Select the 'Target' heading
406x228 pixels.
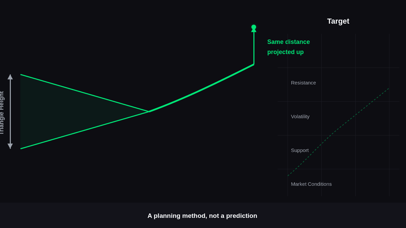pyautogui.click(x=338, y=21)
